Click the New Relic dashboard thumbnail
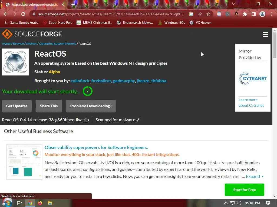The image size is (277, 207). [x=24, y=162]
